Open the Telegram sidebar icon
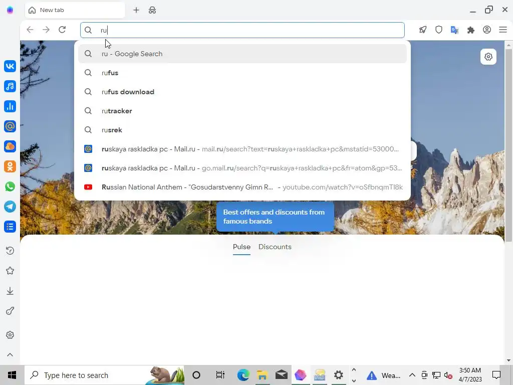 click(10, 207)
